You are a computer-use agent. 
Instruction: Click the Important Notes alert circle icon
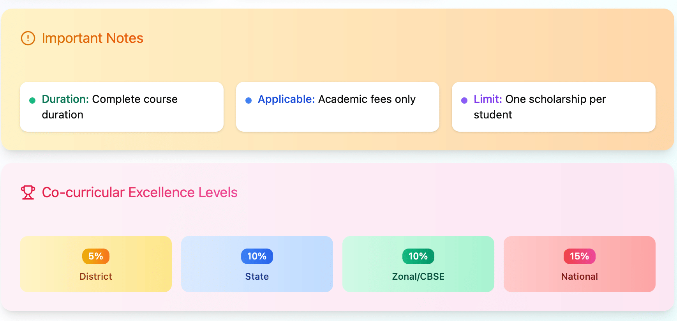(28, 38)
